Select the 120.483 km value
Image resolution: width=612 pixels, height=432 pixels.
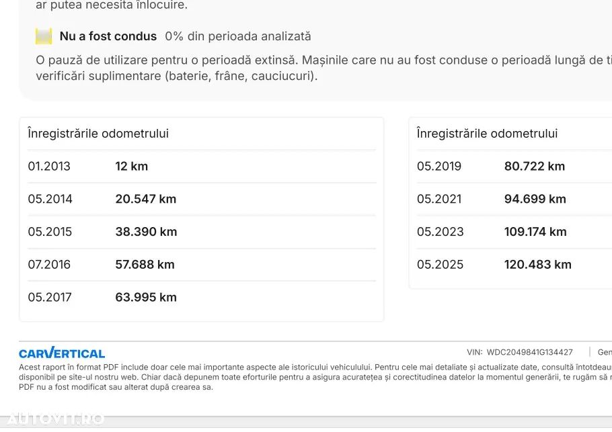click(538, 265)
